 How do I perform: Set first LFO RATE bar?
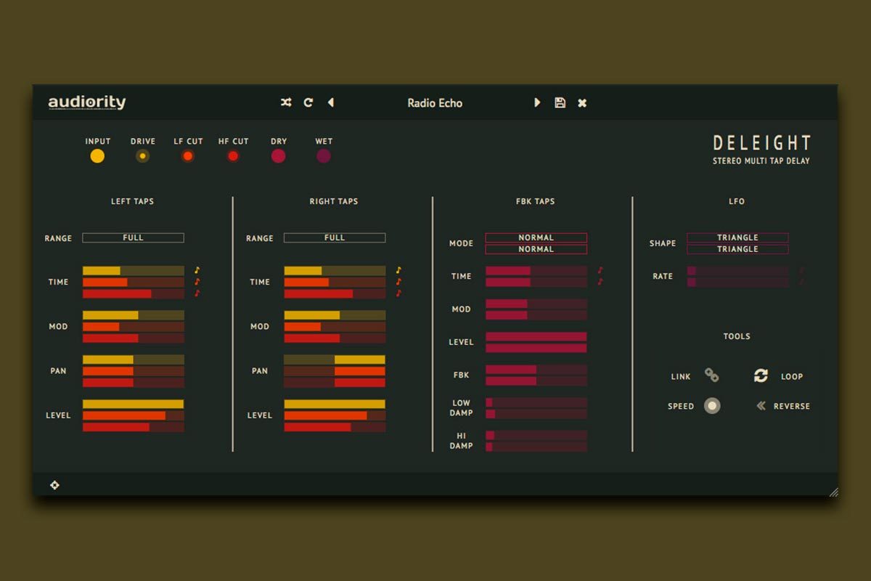click(737, 271)
